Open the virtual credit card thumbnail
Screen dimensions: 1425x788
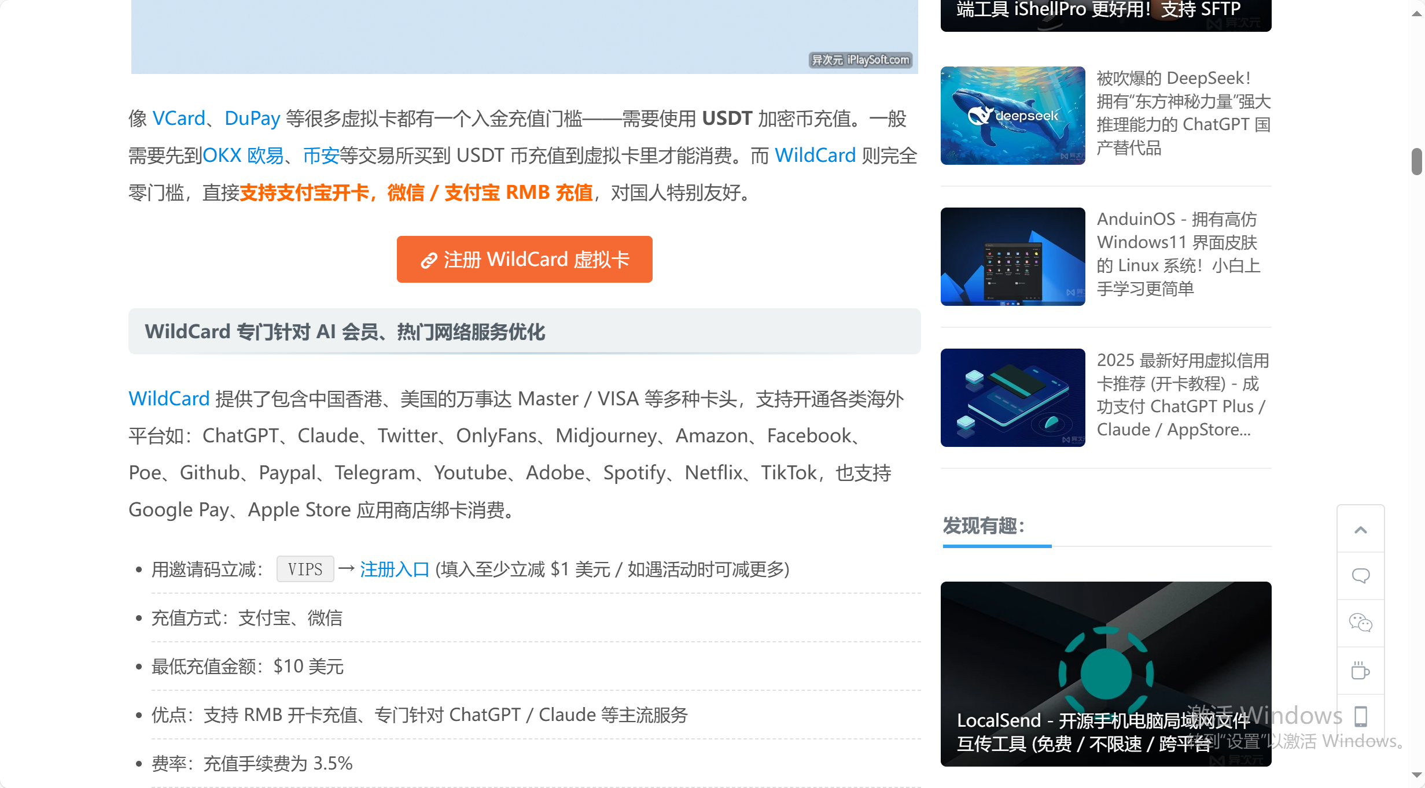point(1012,397)
